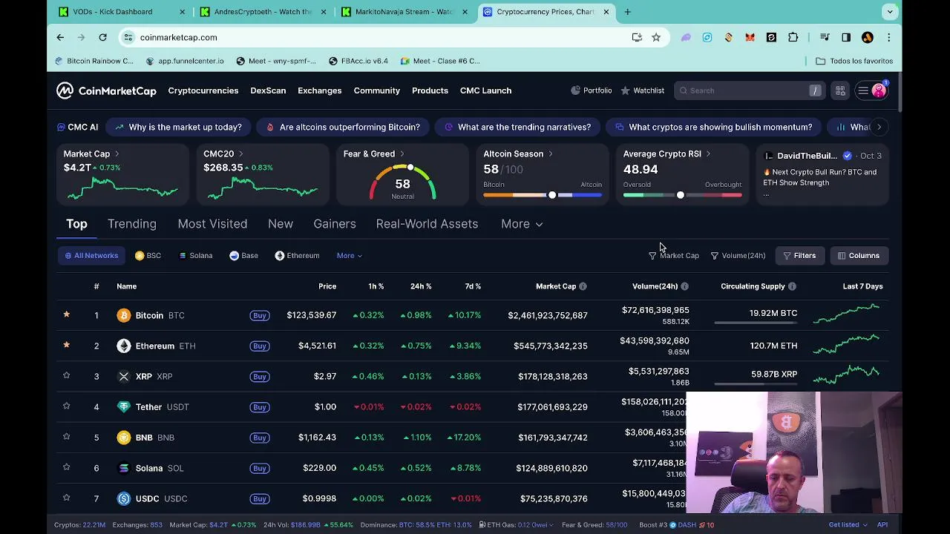
Task: Open the Chrome extensions puzzle icon
Action: click(793, 37)
